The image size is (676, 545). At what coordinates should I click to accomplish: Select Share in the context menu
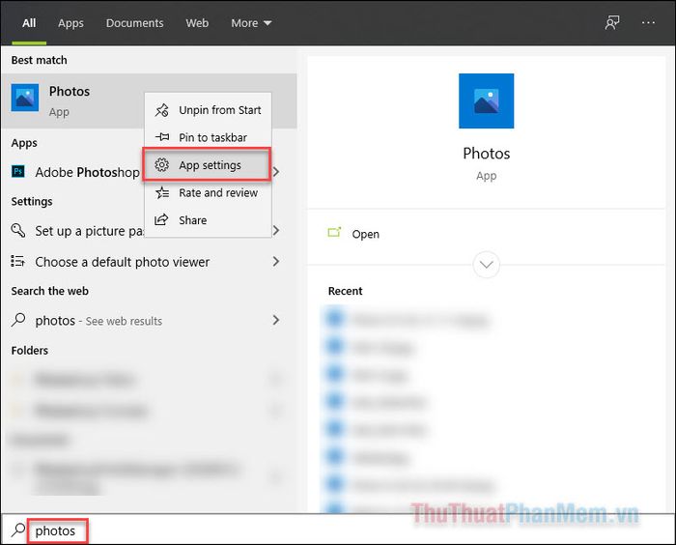click(208, 220)
